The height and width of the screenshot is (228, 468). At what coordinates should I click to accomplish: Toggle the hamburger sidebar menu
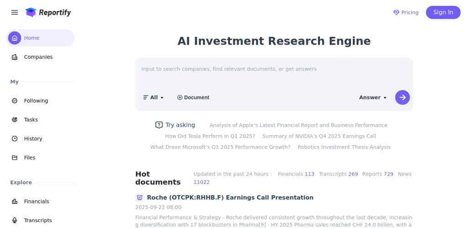[x=15, y=12]
